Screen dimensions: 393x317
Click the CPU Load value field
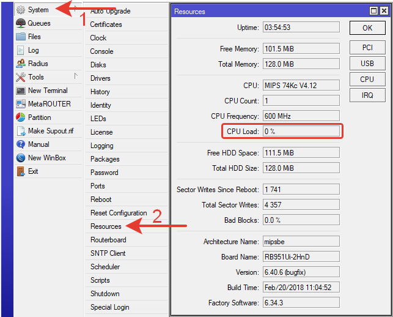tap(301, 132)
